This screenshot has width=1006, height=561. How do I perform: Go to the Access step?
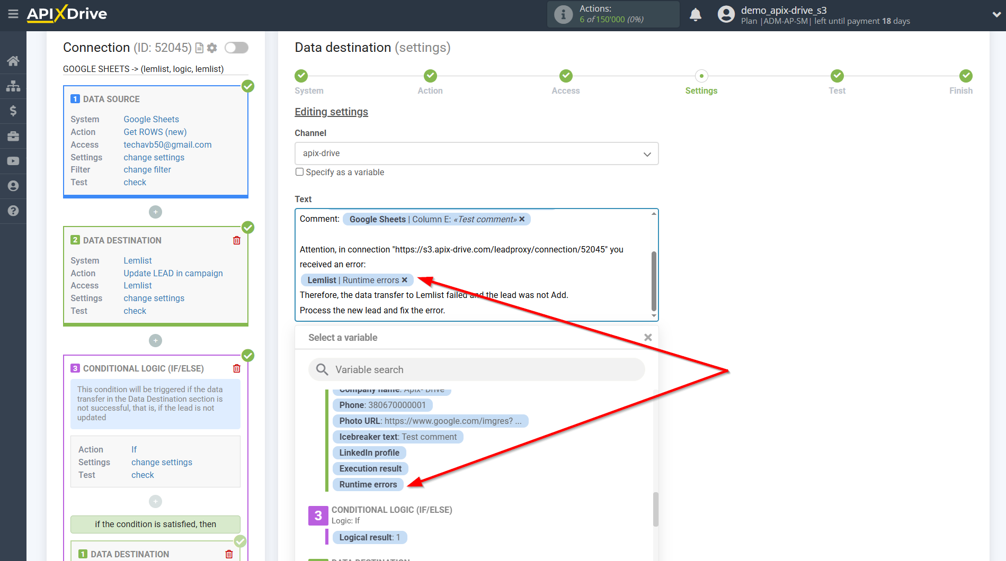(x=566, y=76)
